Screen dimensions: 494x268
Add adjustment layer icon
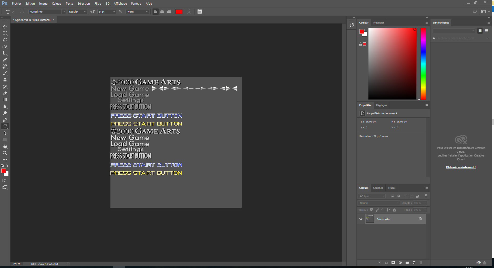point(400,263)
